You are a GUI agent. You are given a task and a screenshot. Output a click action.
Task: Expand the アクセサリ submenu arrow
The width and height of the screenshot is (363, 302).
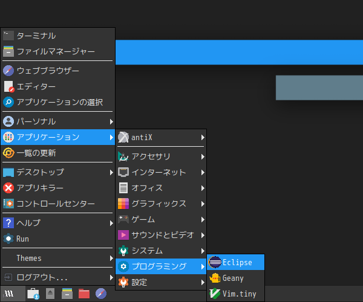(x=203, y=156)
